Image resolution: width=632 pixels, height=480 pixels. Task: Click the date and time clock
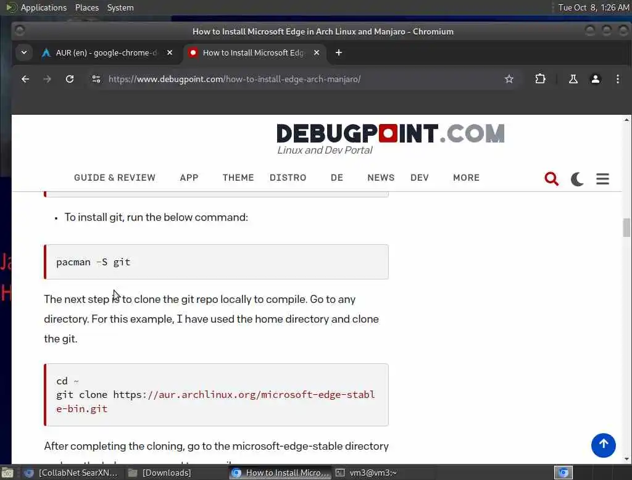click(593, 7)
